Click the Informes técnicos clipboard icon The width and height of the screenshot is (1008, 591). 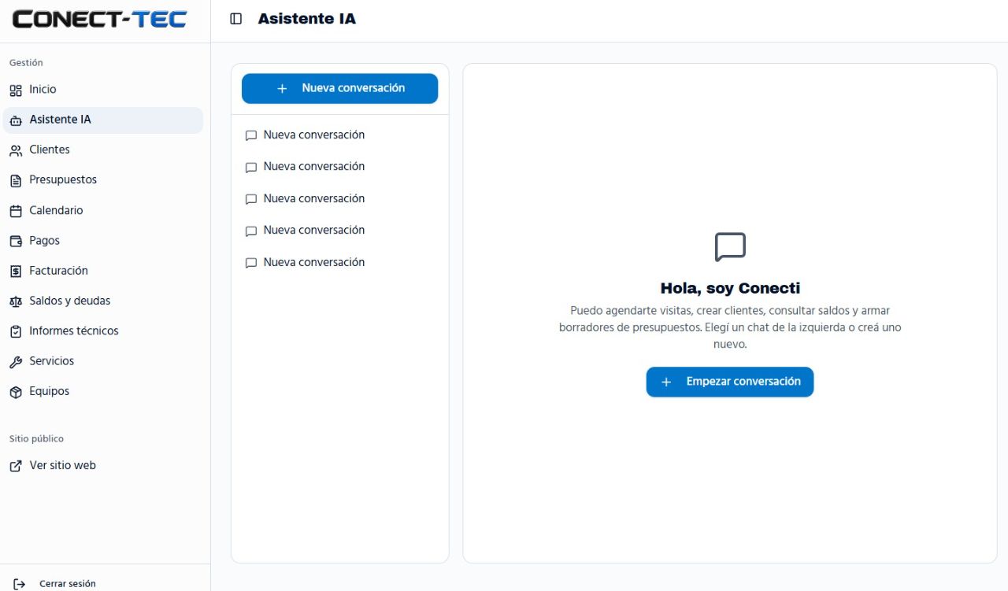16,331
